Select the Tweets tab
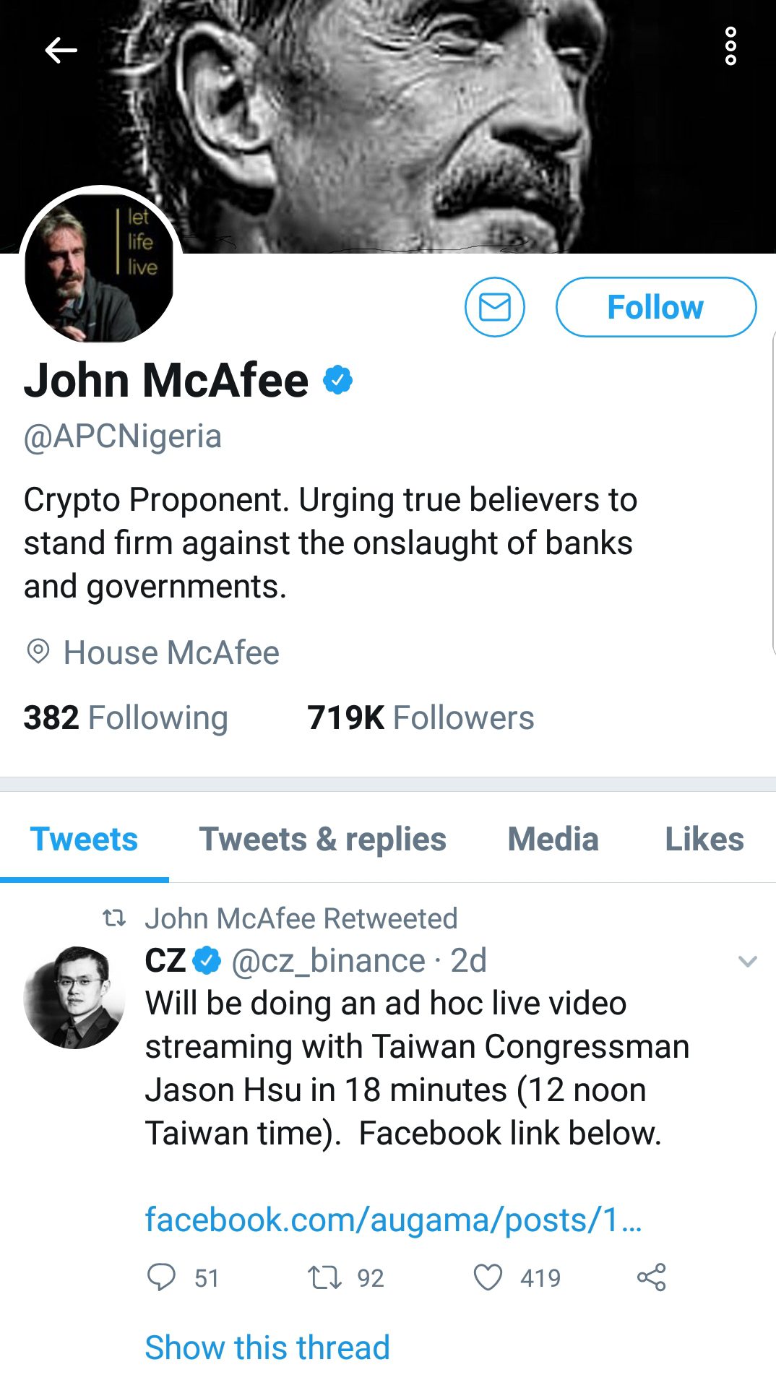 click(x=84, y=839)
